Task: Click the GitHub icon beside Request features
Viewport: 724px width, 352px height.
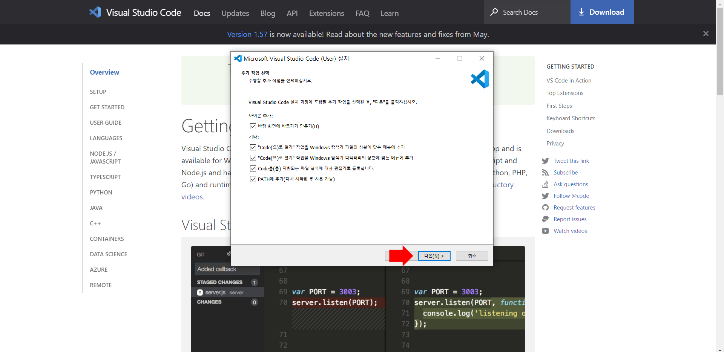Action: (545, 208)
